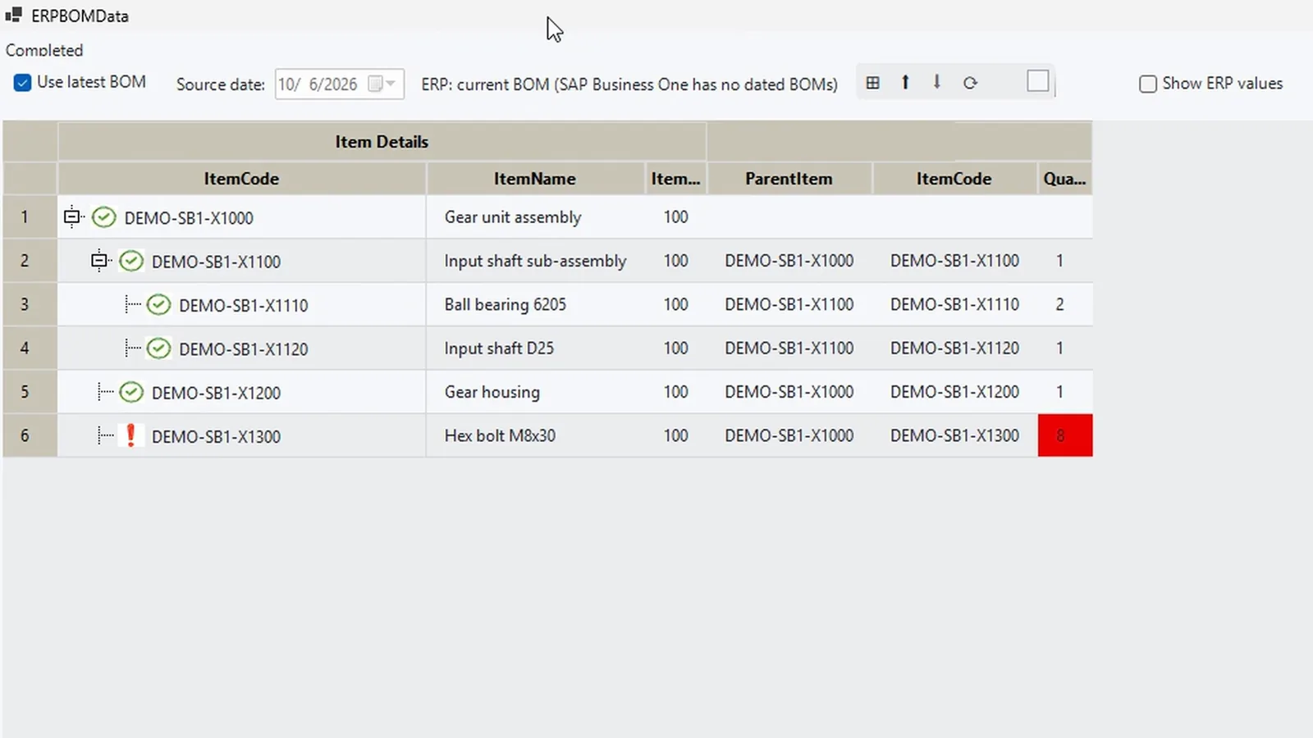
Task: Enable the Show ERP values checkbox
Action: tap(1148, 84)
